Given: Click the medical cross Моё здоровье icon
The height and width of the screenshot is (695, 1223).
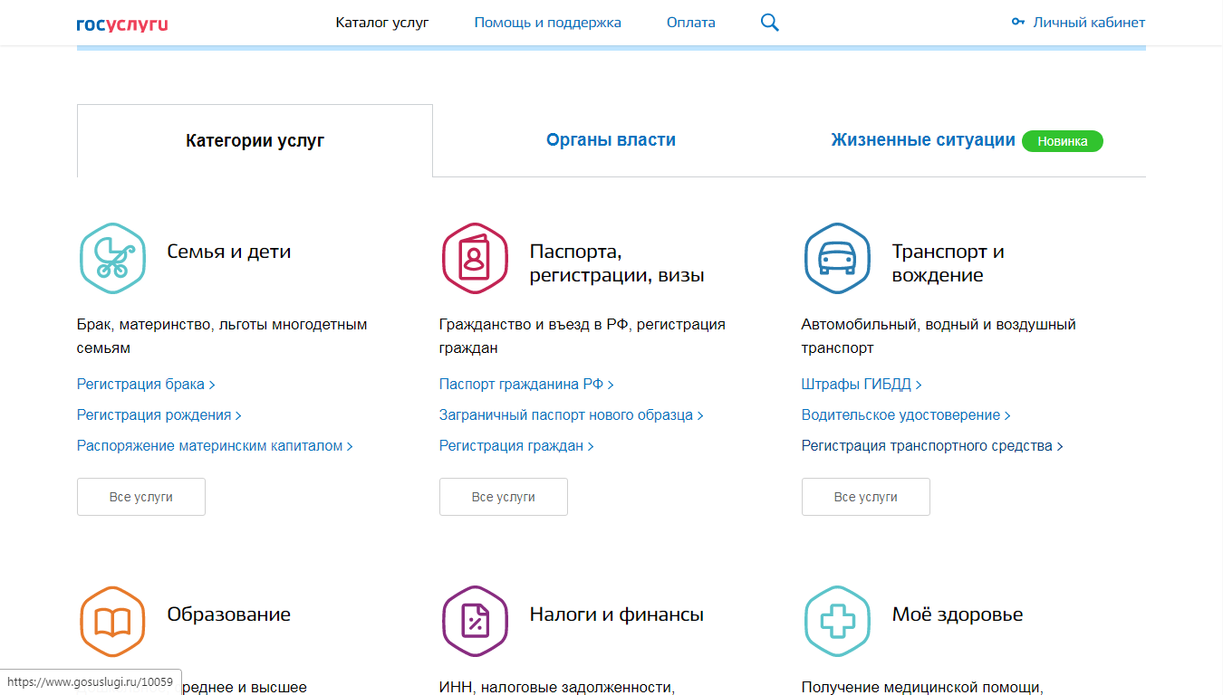Looking at the screenshot, I should tap(837, 621).
